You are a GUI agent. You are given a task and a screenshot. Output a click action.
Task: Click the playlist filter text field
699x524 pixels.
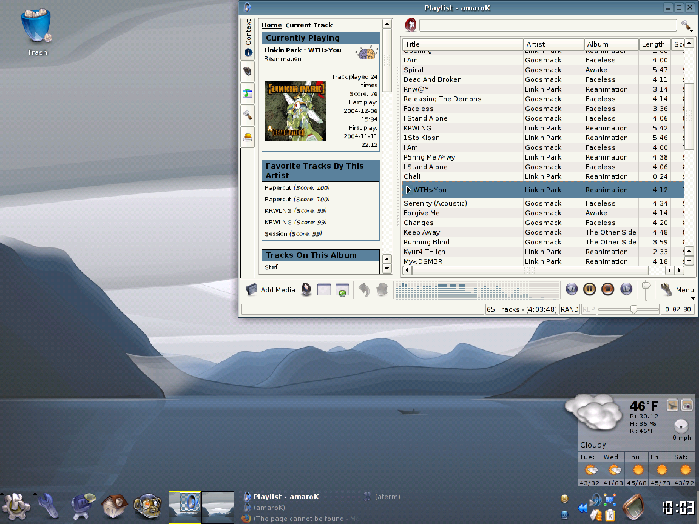point(548,25)
